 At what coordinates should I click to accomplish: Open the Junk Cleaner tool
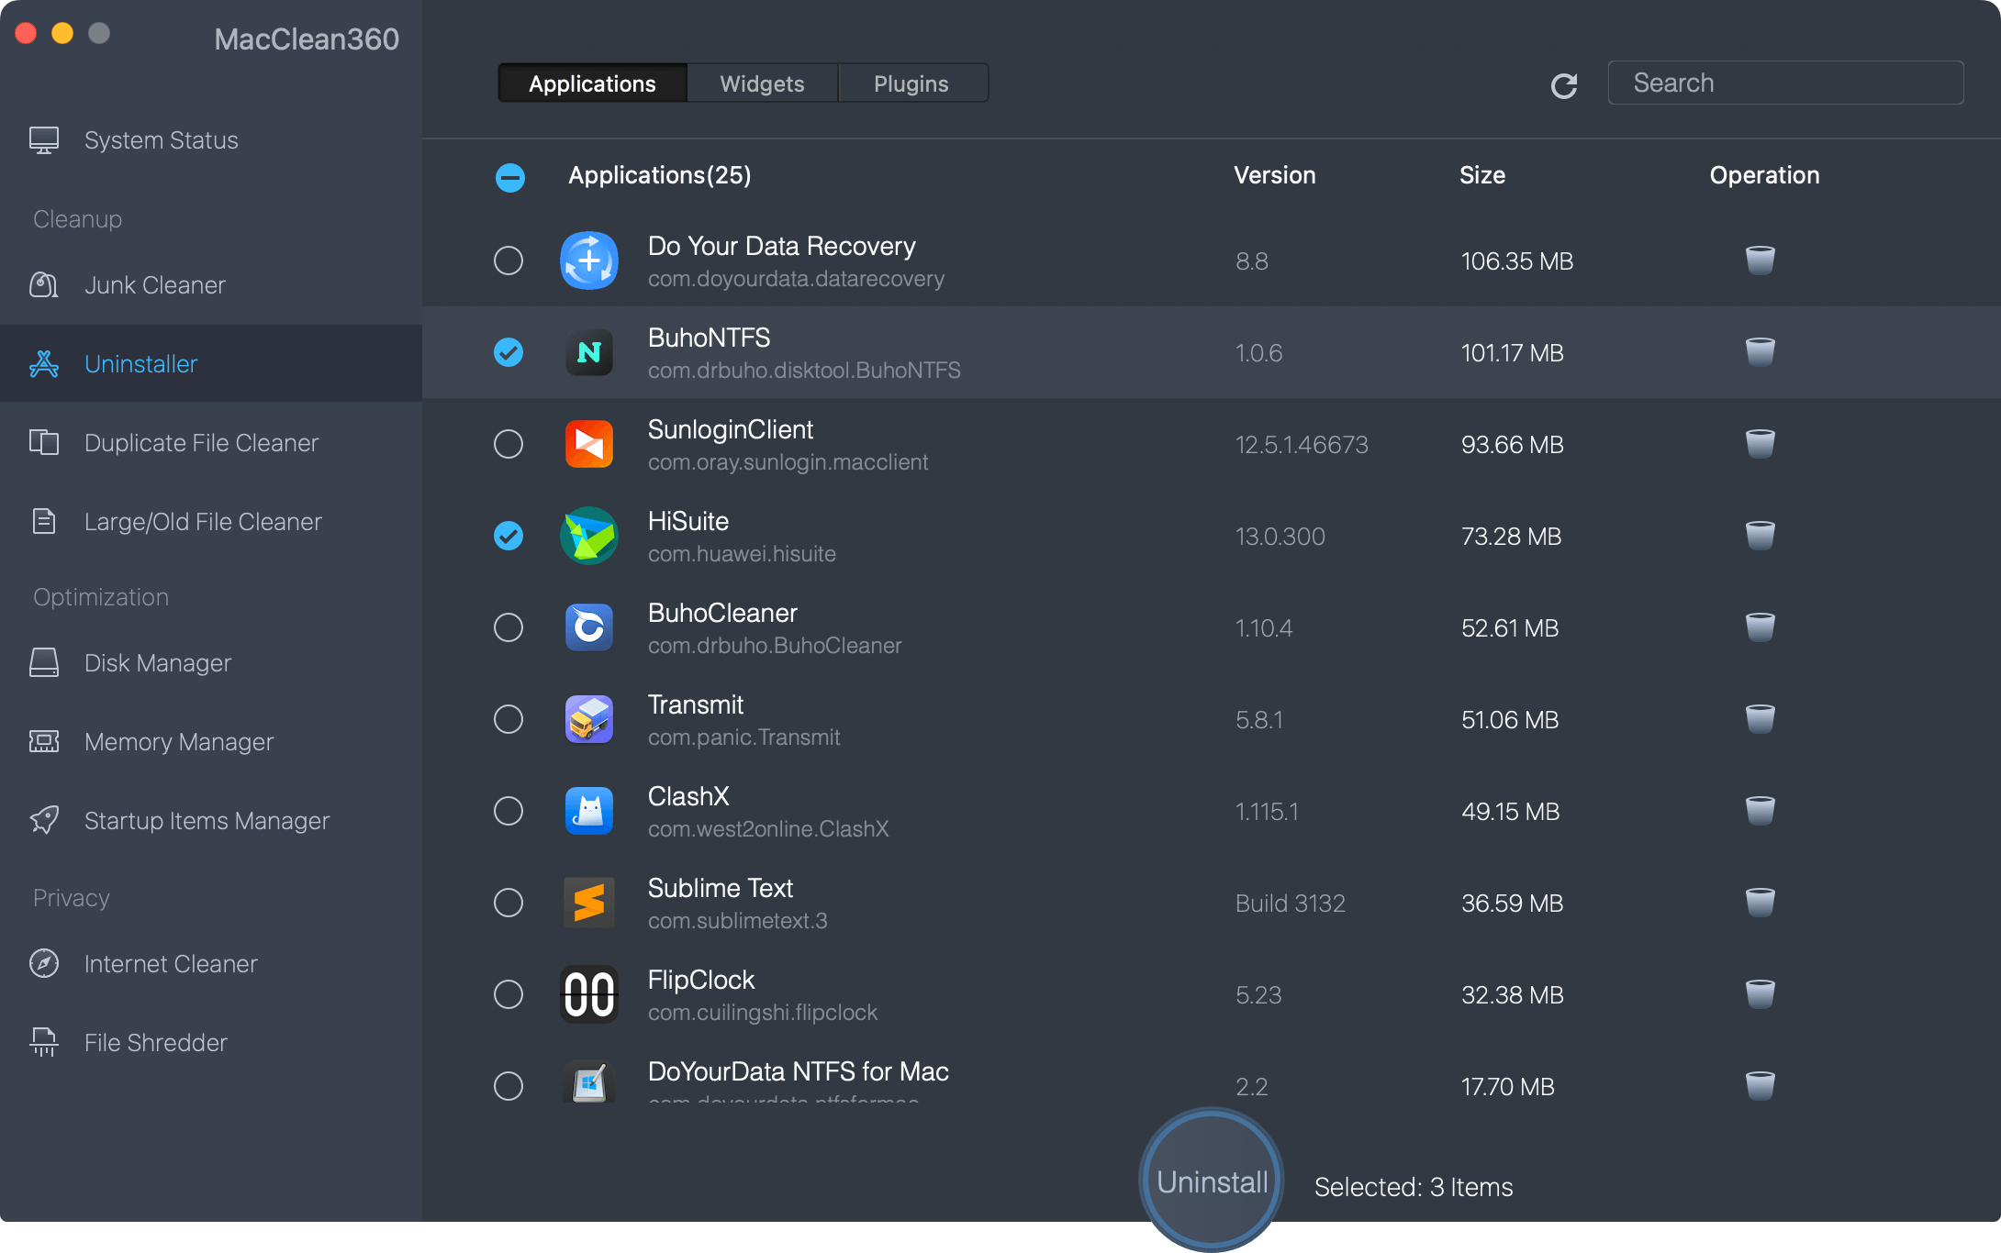[x=154, y=284]
